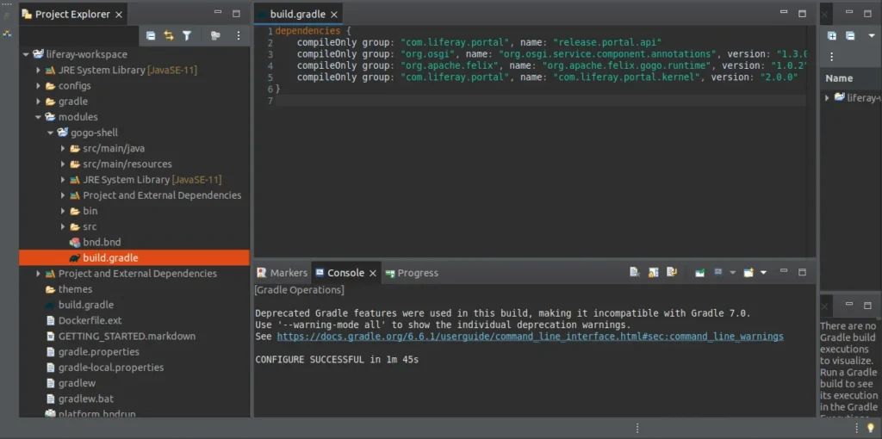Close the Project Explorer tab

119,15
